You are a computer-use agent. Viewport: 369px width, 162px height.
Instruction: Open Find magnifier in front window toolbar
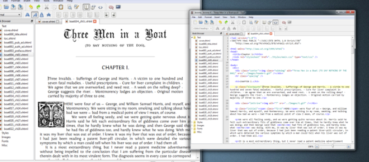251,22
